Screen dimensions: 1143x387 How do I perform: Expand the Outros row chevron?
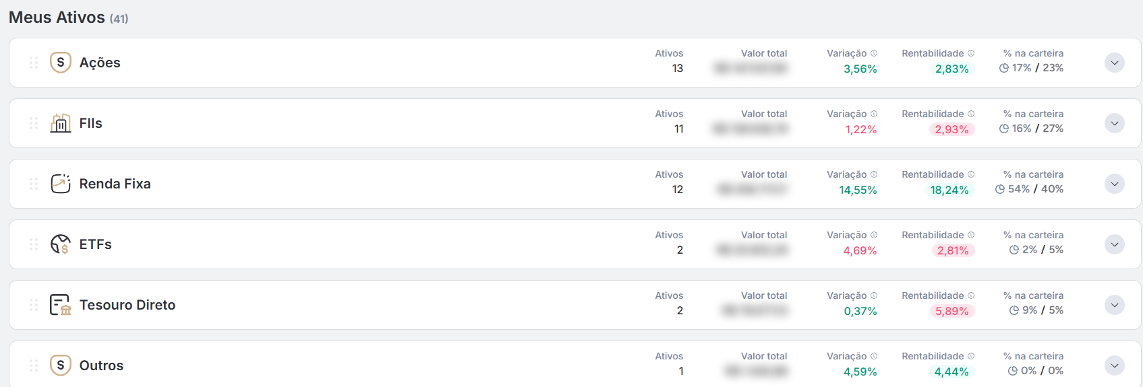(x=1115, y=365)
